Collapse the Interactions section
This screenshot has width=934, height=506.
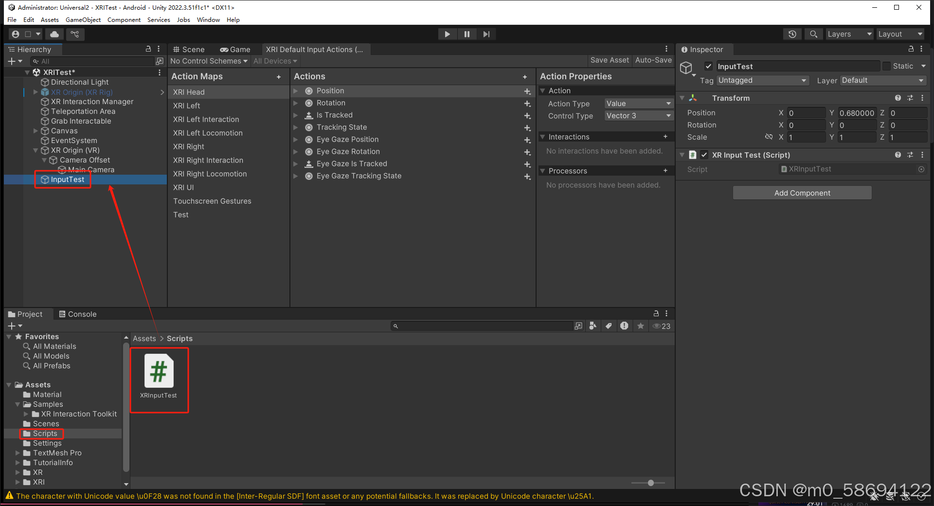tap(543, 137)
